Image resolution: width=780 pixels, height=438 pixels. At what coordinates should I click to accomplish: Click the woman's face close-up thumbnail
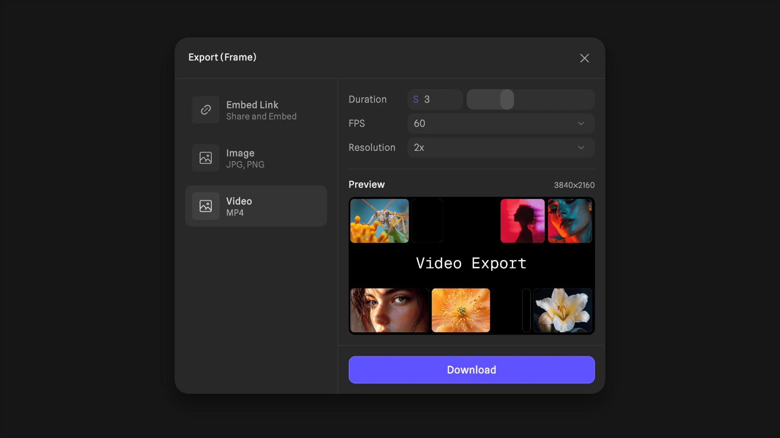pyautogui.click(x=389, y=310)
